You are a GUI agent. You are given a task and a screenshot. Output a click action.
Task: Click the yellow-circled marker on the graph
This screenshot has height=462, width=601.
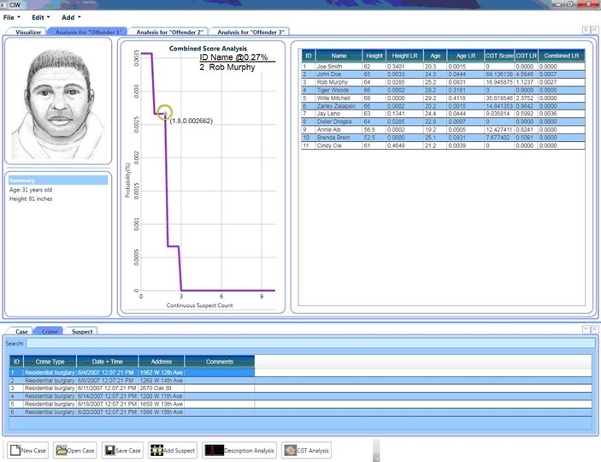(x=165, y=113)
